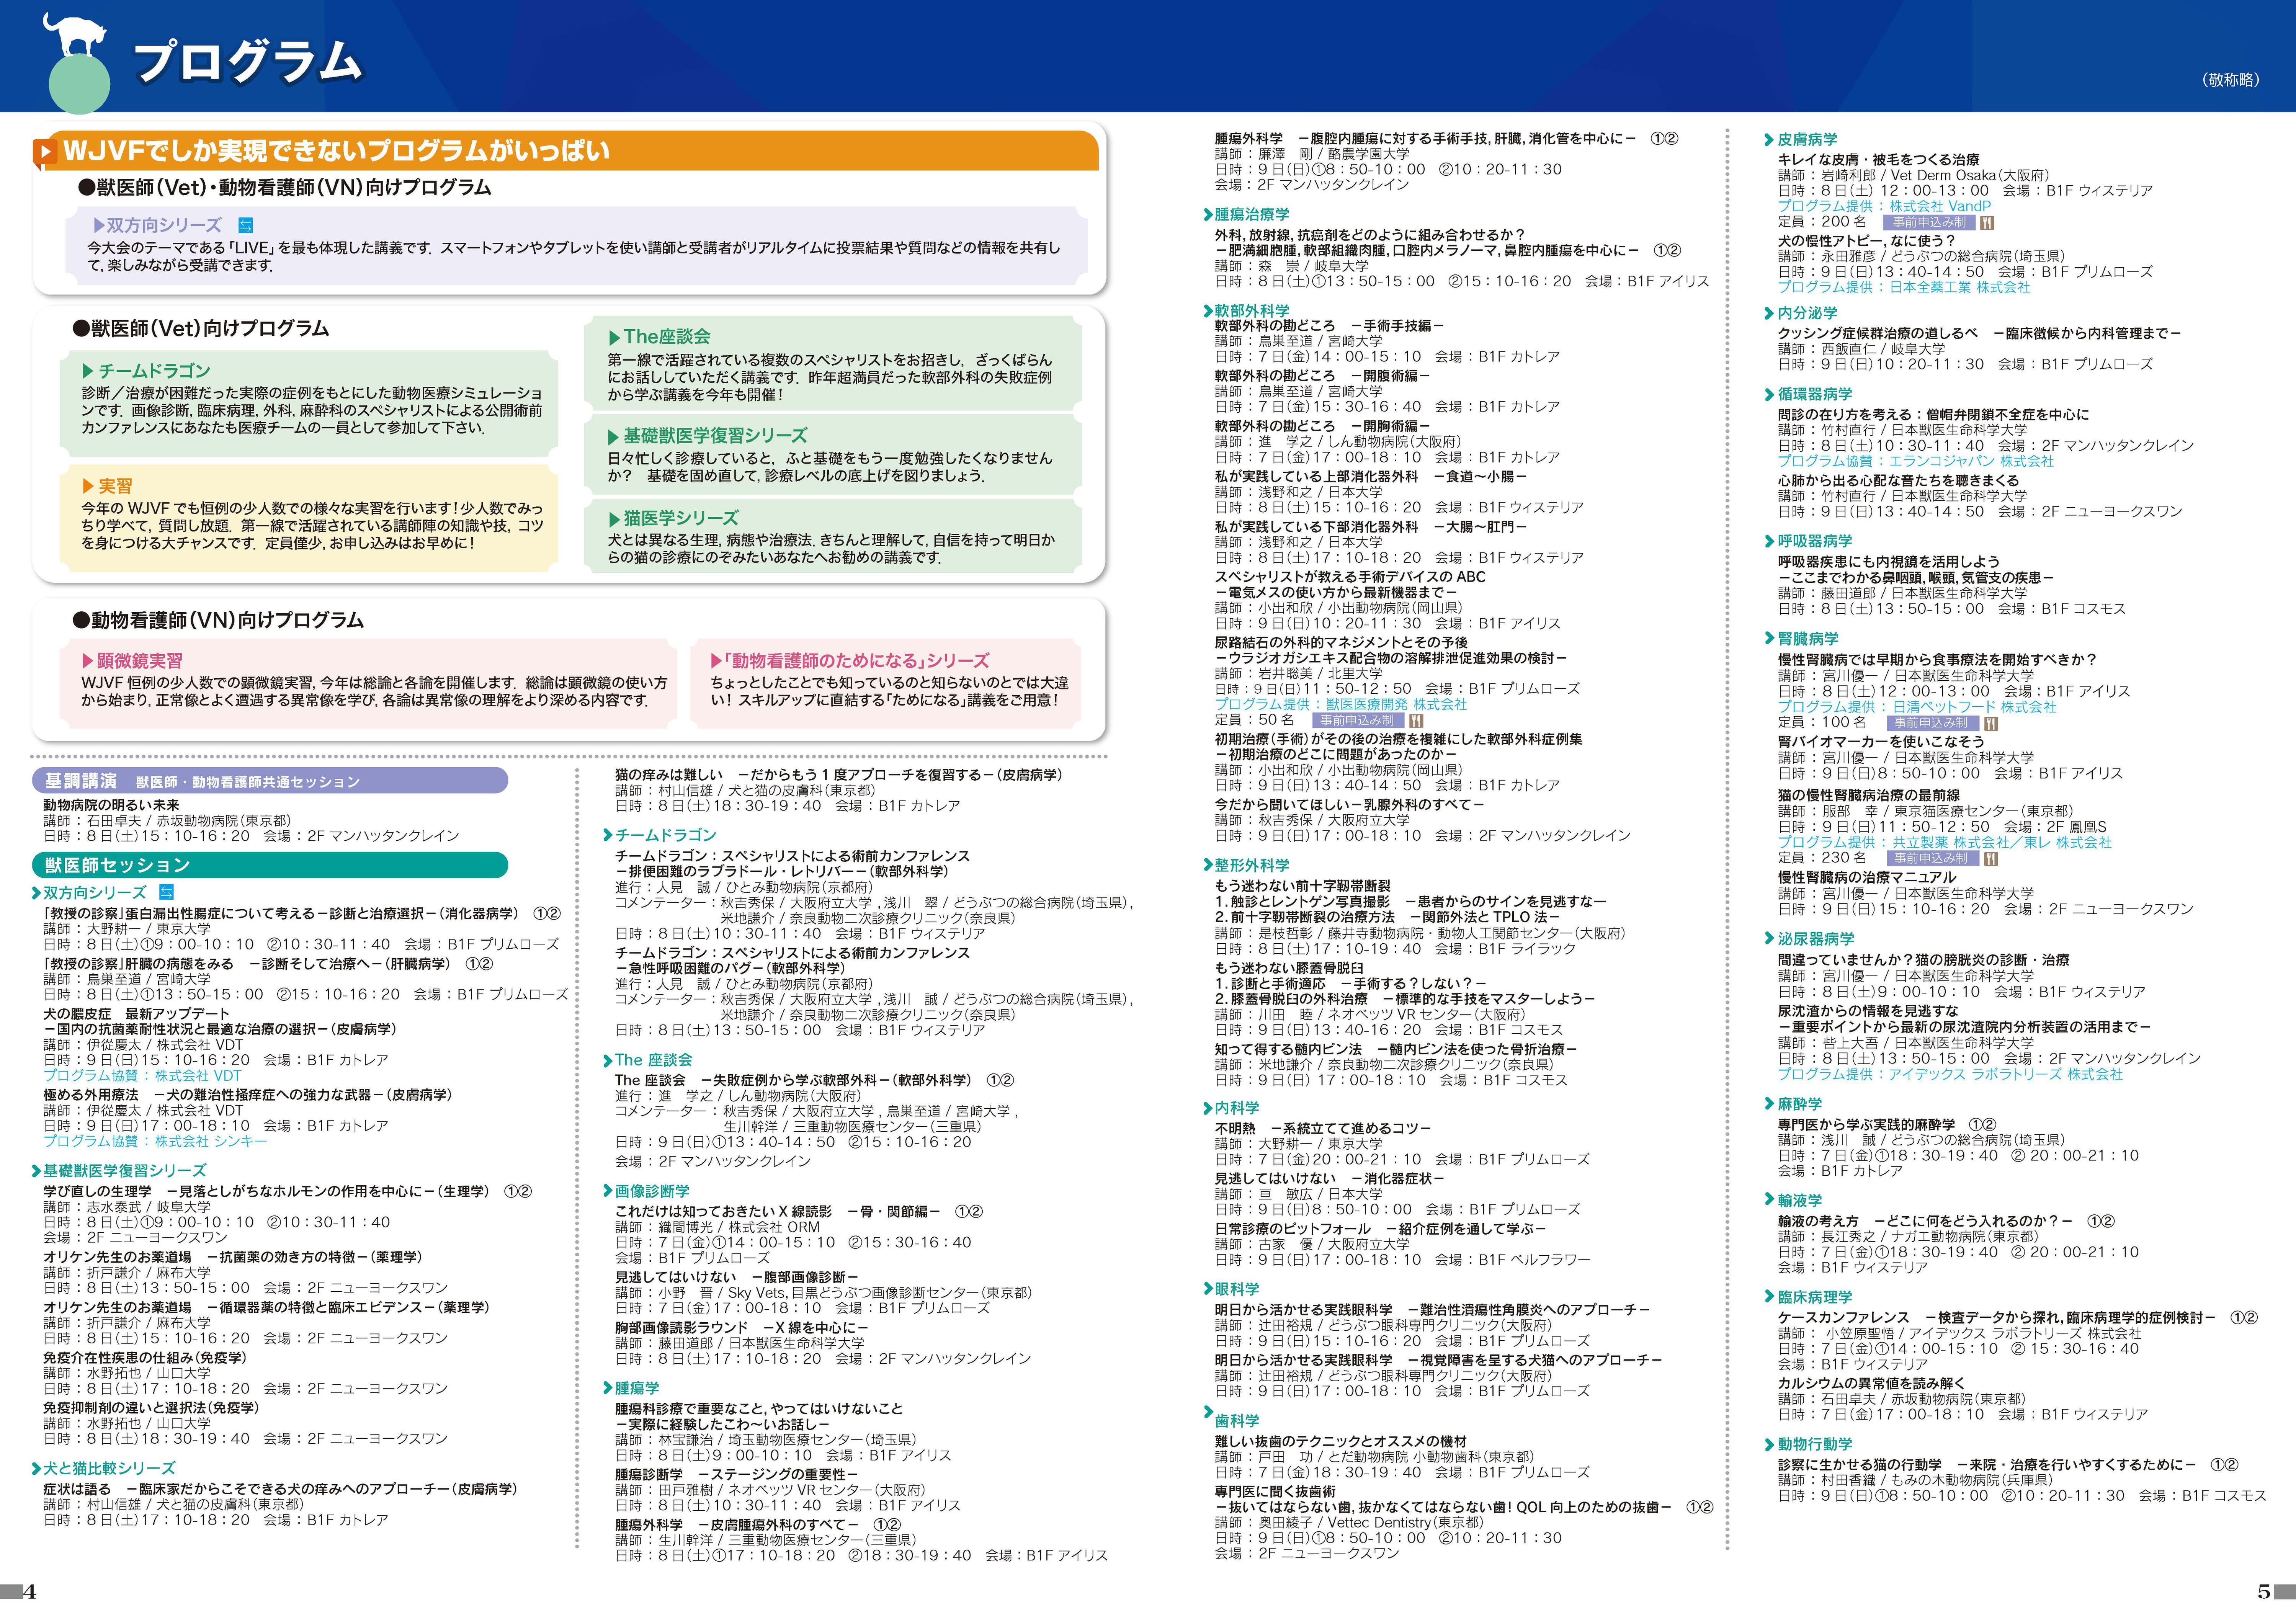Open プログラム提供：日清ペットフード 株式会社 link
Image resolution: width=2296 pixels, height=1624 pixels.
pos(1917,707)
